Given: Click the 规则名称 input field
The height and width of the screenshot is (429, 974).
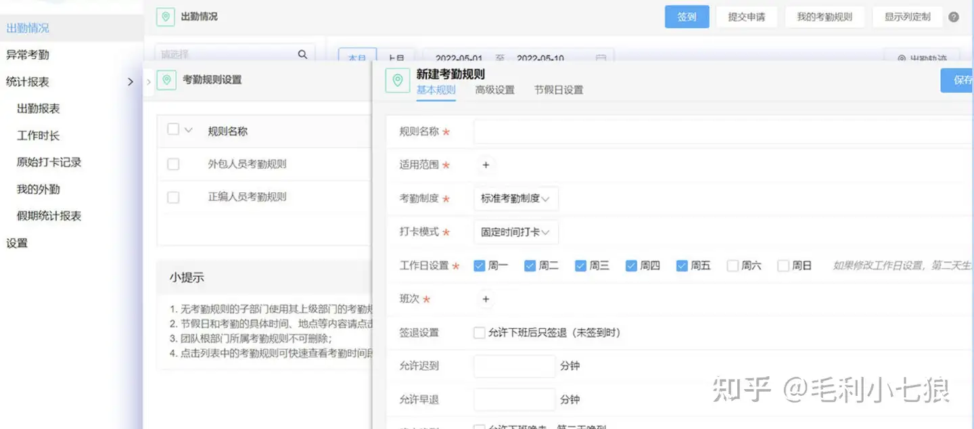Looking at the screenshot, I should pos(724,132).
